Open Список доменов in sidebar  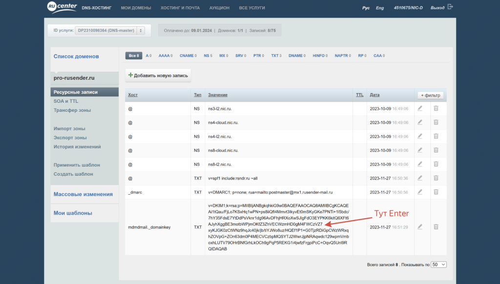pos(76,57)
